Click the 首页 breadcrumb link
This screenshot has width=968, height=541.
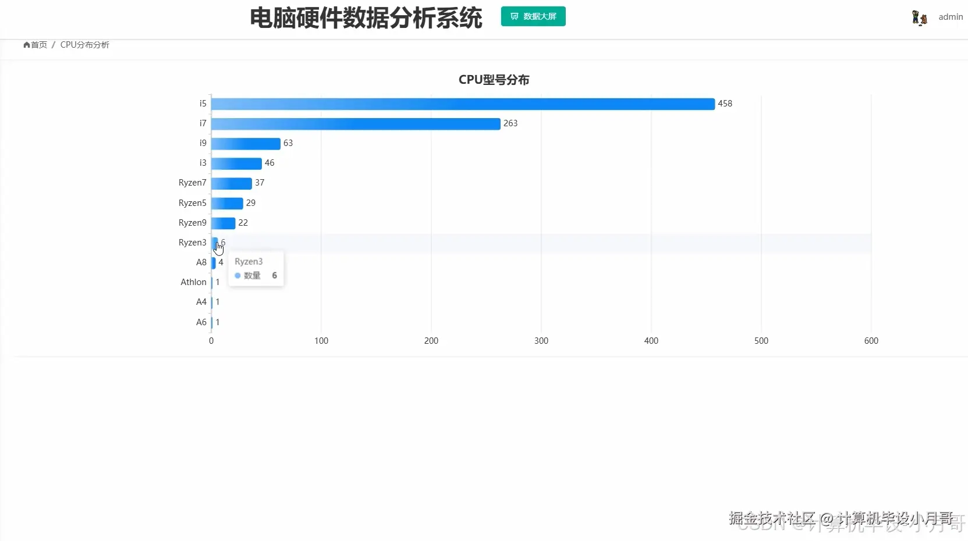[38, 45]
